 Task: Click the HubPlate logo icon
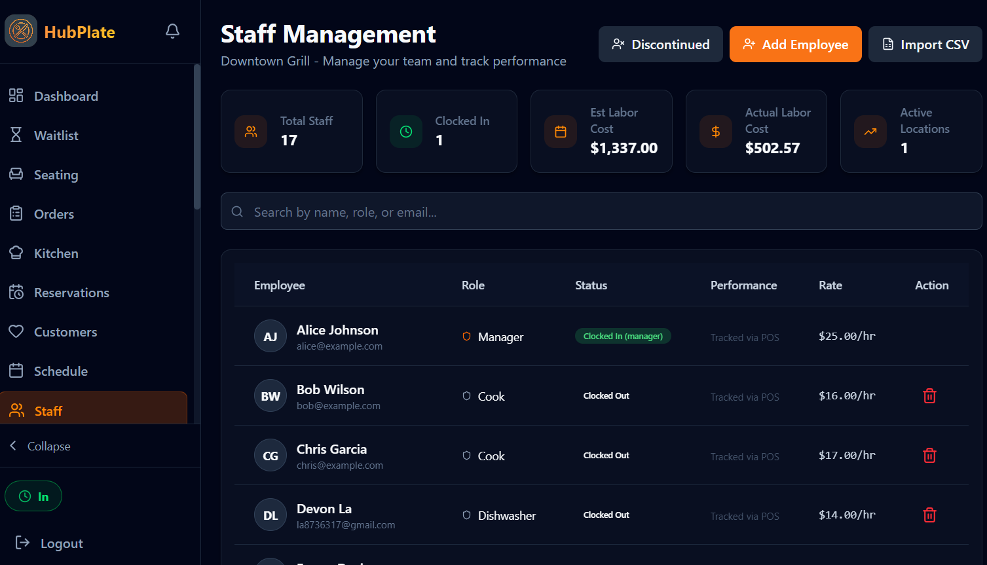coord(21,31)
